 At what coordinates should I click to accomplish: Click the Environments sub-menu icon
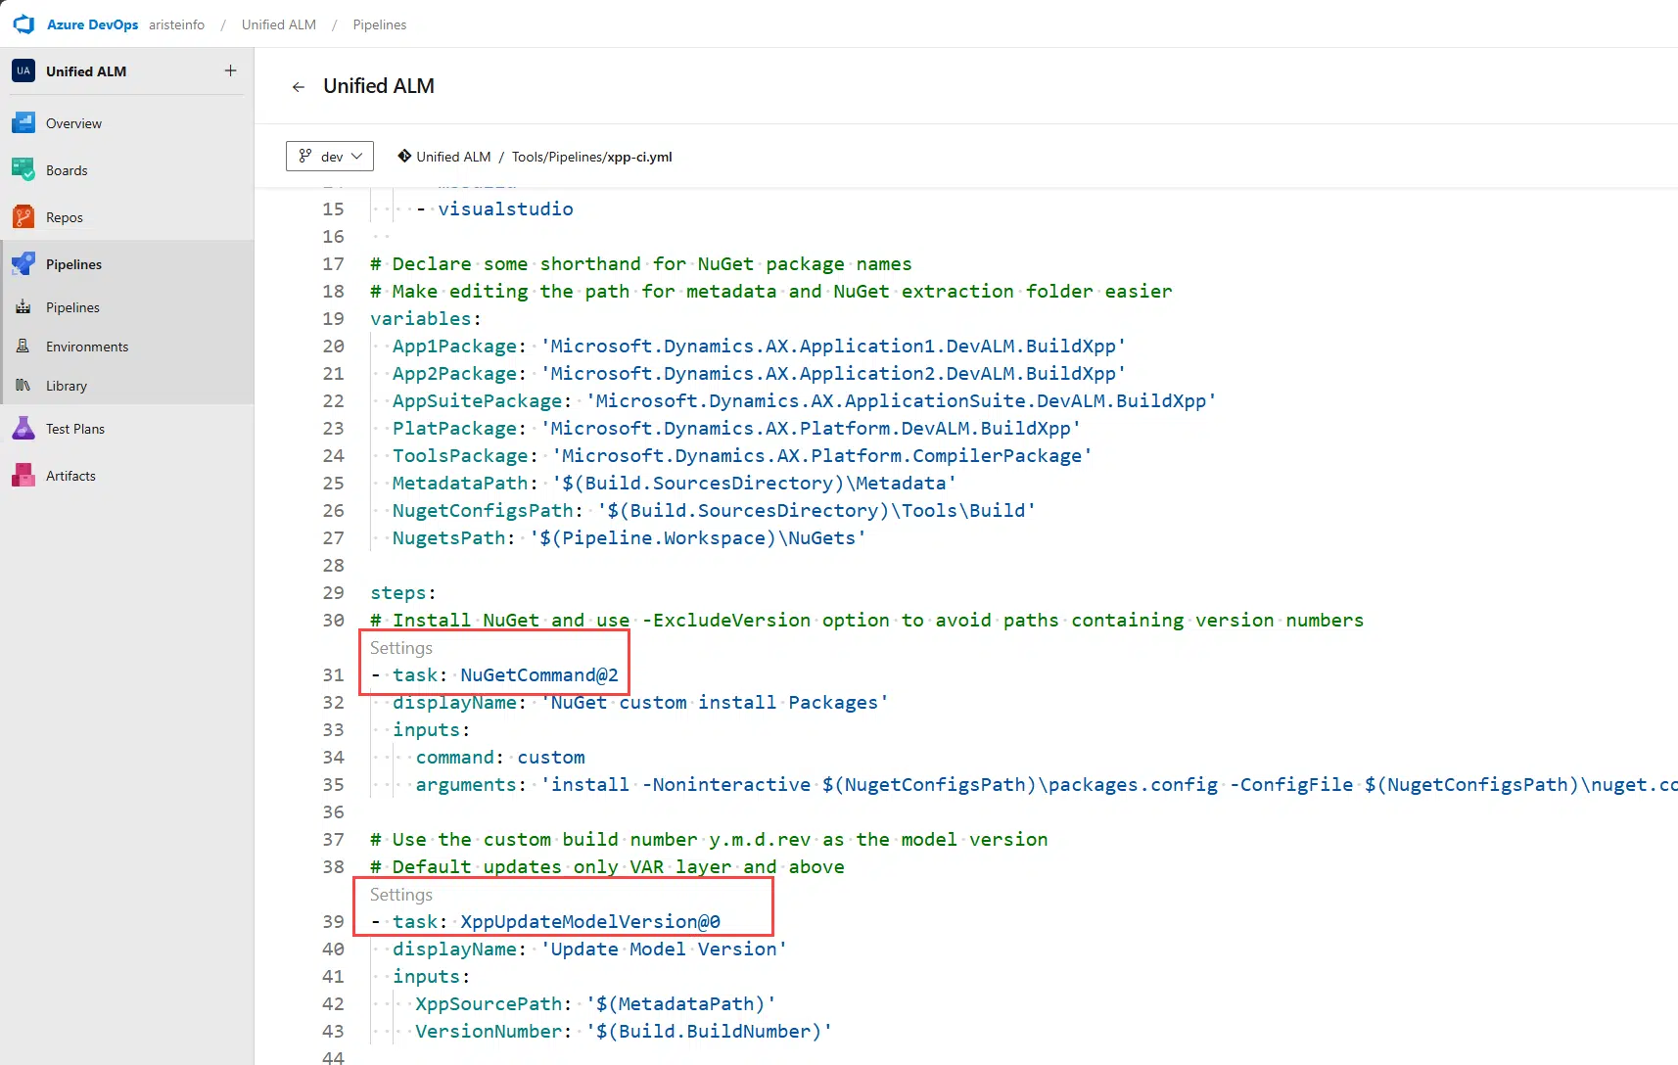pyautogui.click(x=23, y=347)
